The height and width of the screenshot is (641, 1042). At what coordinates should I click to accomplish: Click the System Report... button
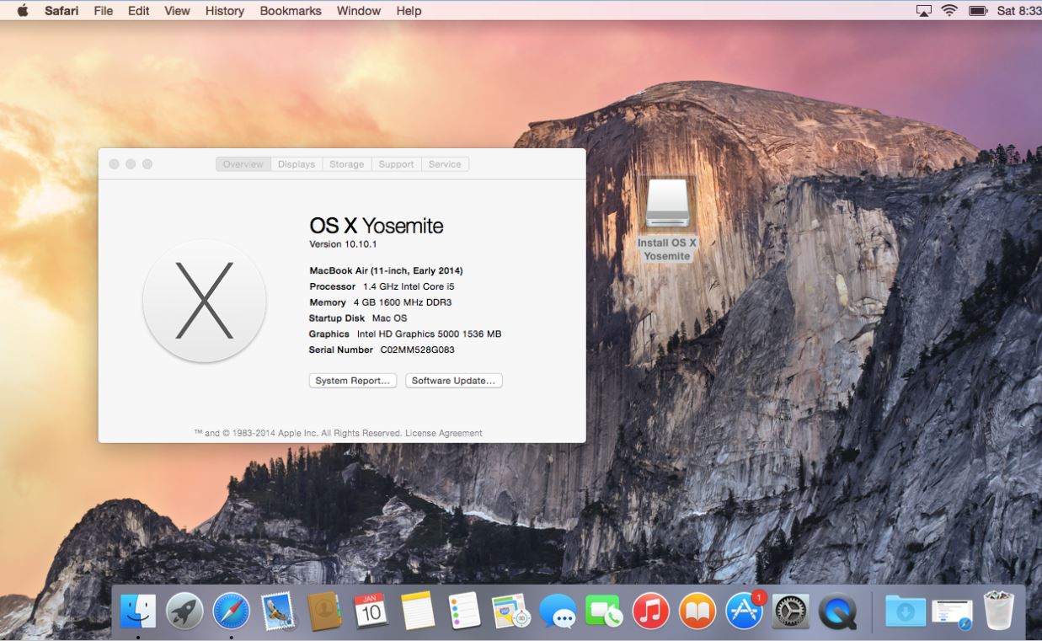point(353,381)
